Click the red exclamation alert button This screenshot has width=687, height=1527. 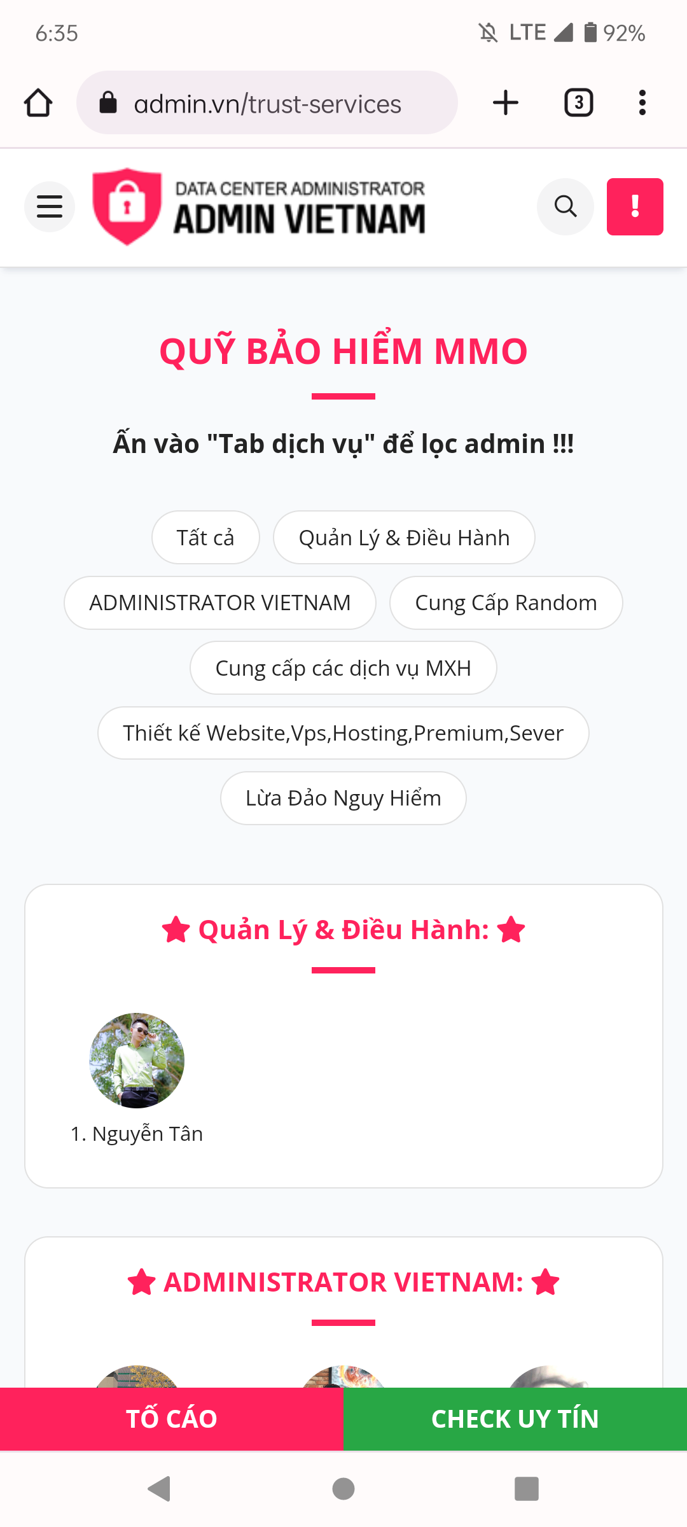(634, 207)
